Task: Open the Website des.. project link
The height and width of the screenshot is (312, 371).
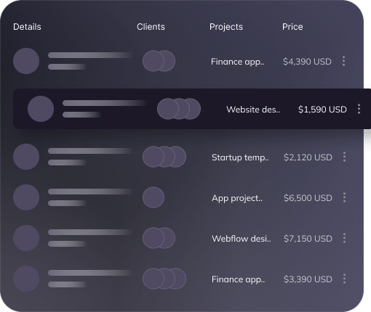Action: tap(253, 110)
